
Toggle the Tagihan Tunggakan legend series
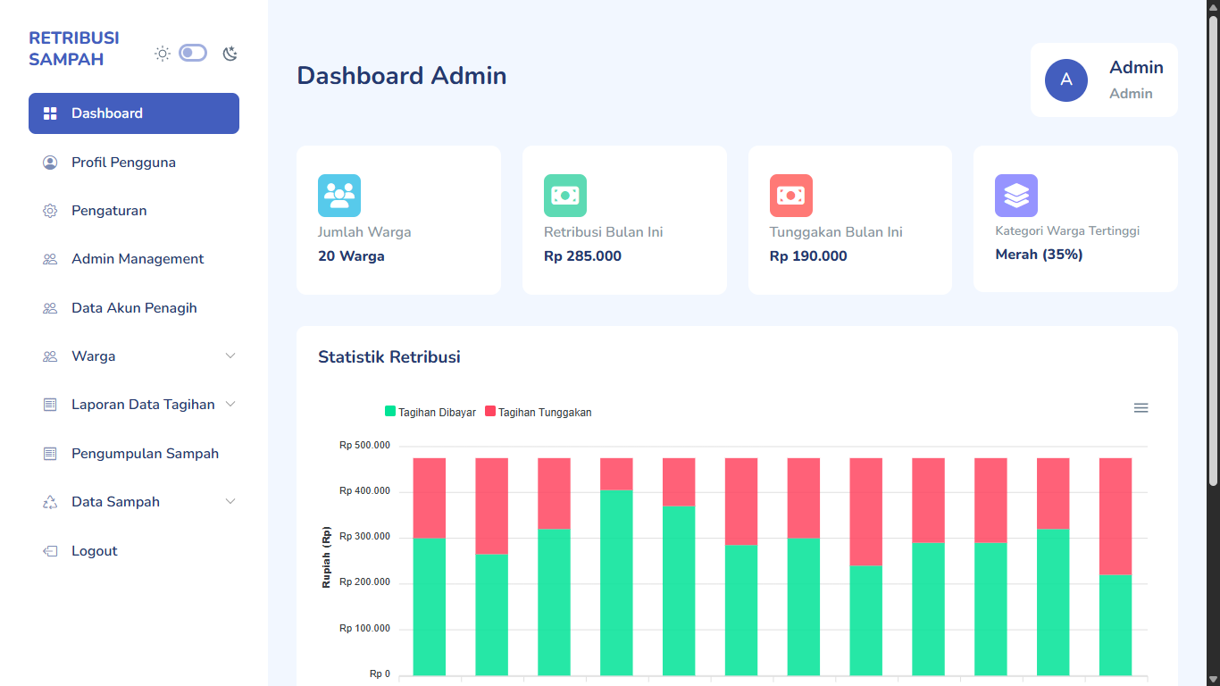click(539, 412)
